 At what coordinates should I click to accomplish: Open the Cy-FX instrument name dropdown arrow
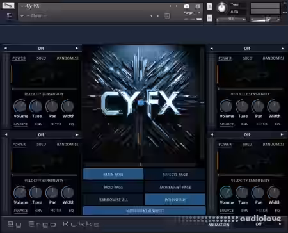coord(22,6)
